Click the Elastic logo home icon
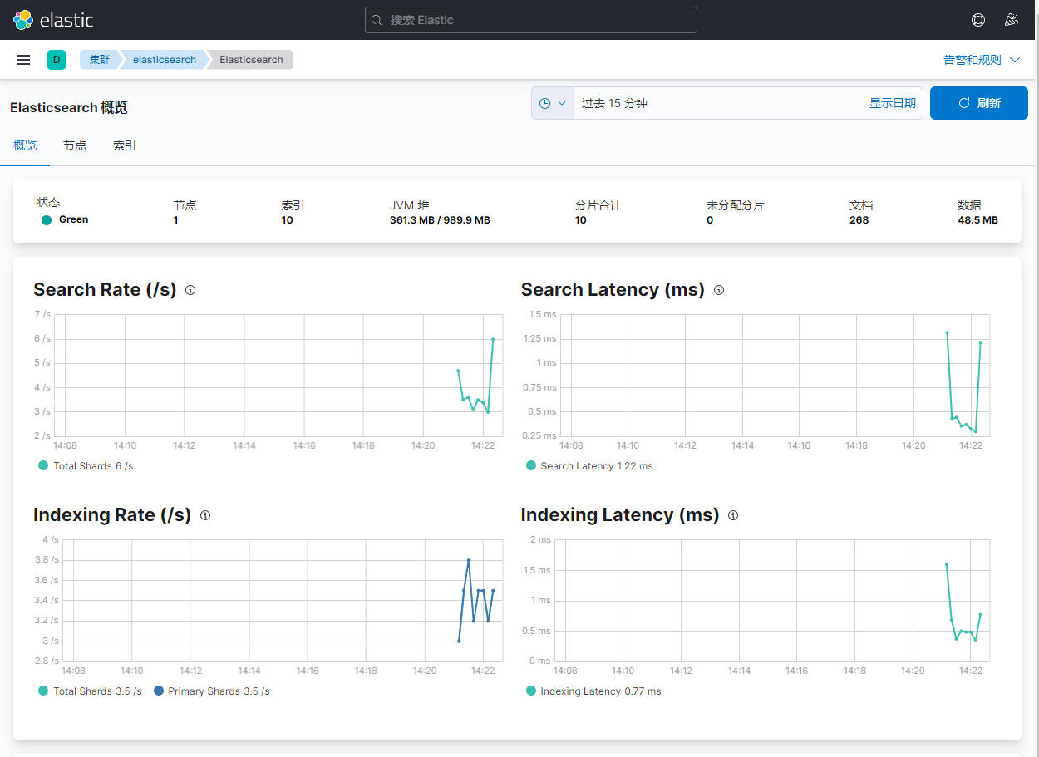The width and height of the screenshot is (1039, 757). 23,20
